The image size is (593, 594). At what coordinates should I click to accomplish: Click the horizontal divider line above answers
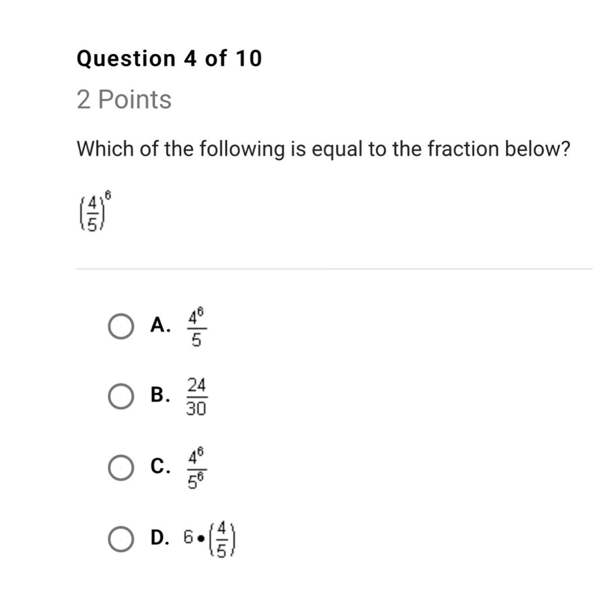334,269
